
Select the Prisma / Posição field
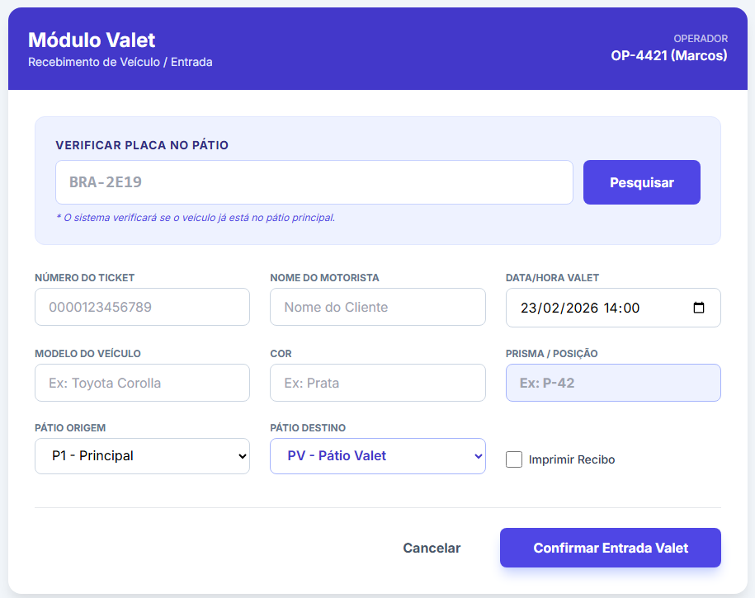pos(612,383)
